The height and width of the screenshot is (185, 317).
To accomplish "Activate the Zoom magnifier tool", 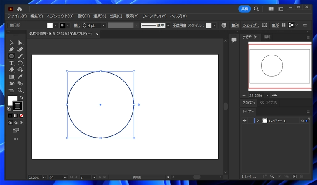I will pos(20,90).
